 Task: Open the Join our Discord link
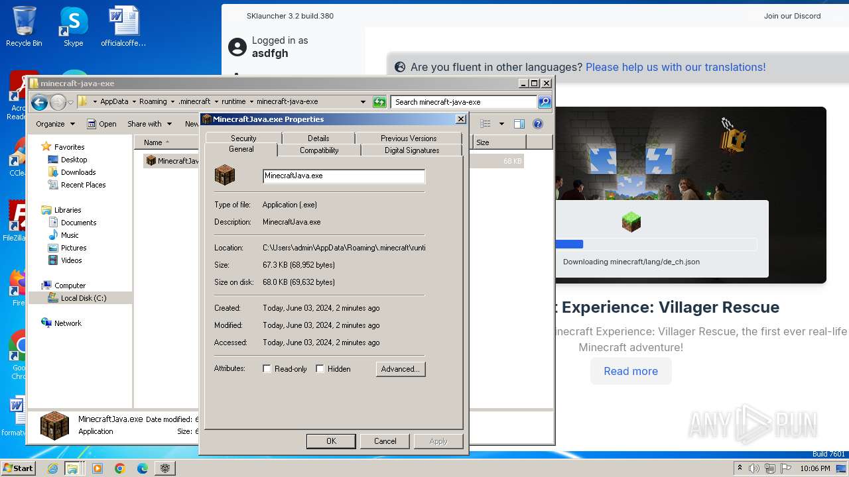pyautogui.click(x=792, y=16)
